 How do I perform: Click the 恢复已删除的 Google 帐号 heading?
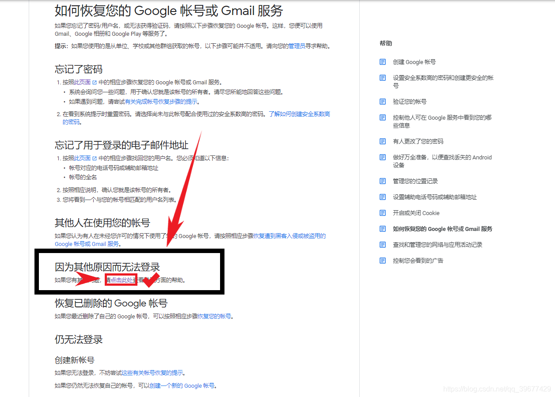pos(111,303)
